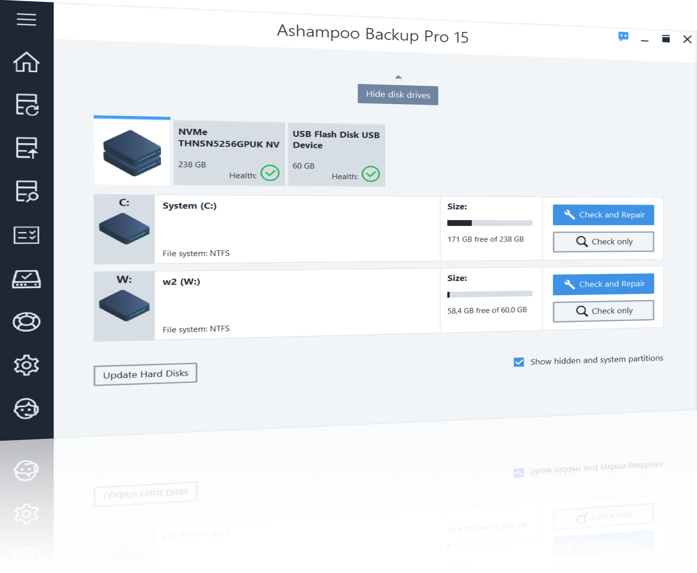Open the backup plan refresh sidebar icon
The width and height of the screenshot is (697, 573).
[27, 105]
